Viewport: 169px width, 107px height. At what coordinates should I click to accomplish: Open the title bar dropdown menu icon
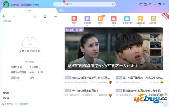[150, 4]
